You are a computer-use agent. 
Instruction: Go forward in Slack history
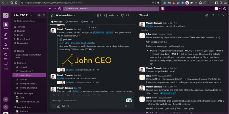[x=55, y=9]
